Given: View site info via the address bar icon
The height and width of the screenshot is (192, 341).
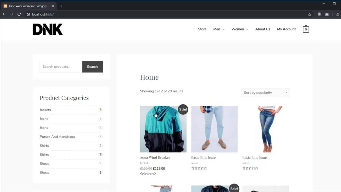Looking at the screenshot, I should 28,14.
